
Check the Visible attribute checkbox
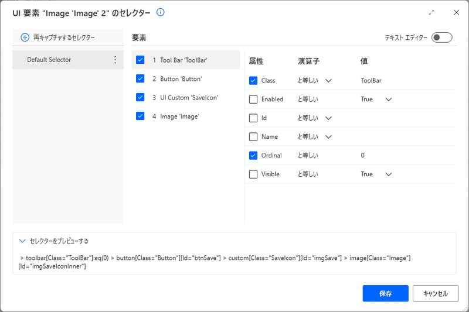(253, 174)
